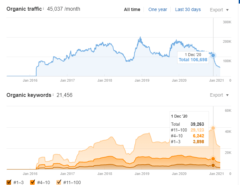This screenshot has height=185, width=240.
Task: Click the 1 Dec '20 traffic tooltip
Action: pos(193,57)
